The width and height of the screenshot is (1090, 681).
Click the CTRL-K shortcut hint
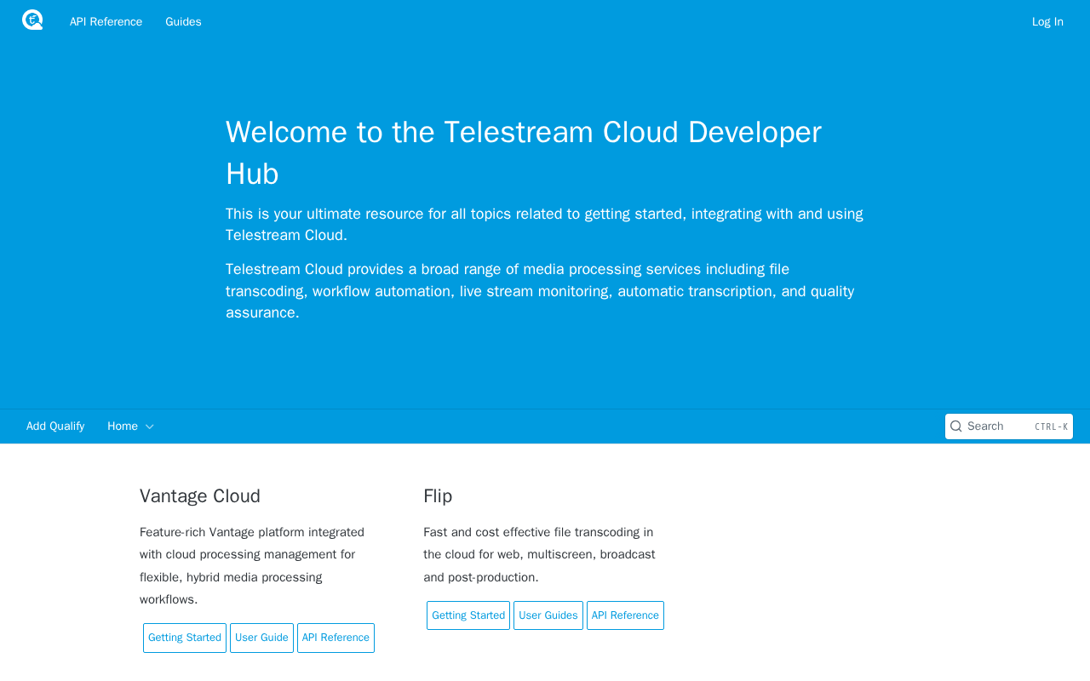1052,427
